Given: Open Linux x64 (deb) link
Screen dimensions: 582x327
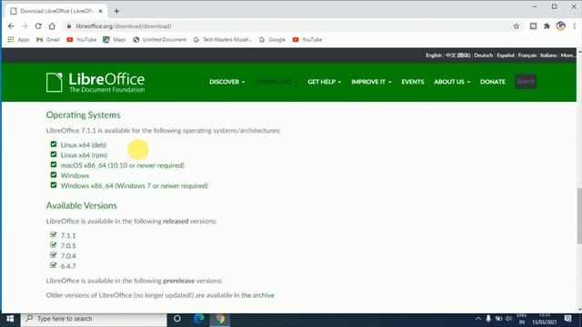Looking at the screenshot, I should coord(84,145).
